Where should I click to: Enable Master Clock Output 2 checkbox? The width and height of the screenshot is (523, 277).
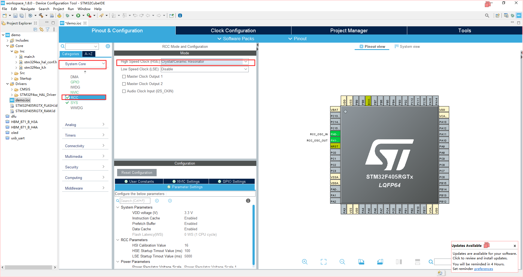click(x=124, y=84)
